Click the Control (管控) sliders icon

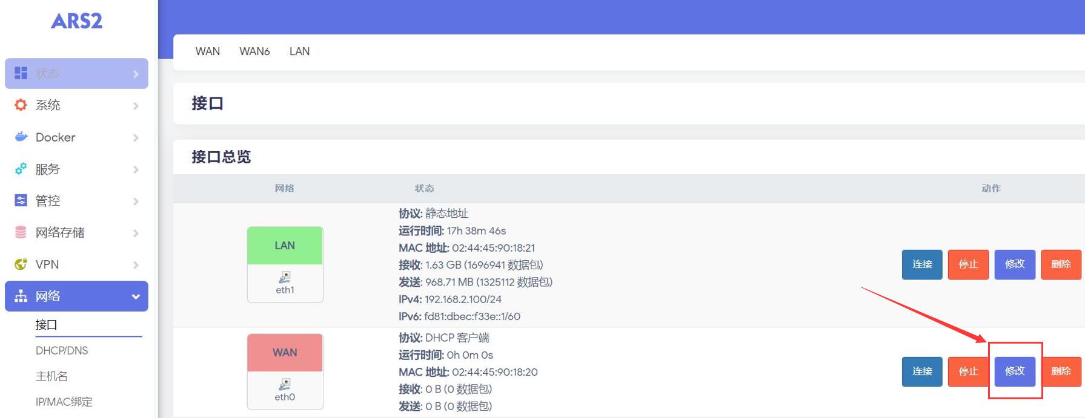click(21, 200)
